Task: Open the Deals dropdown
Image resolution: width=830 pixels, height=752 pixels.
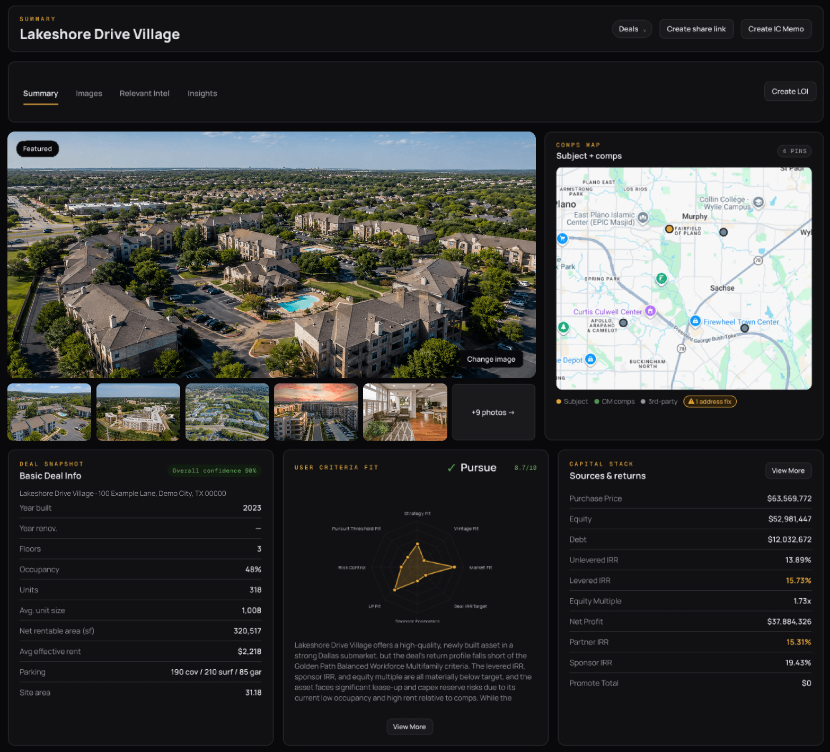Action: click(632, 29)
